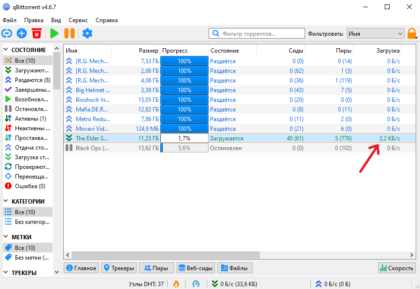420x289 pixels.
Task: Show the Скорость graph tab
Action: tap(397, 268)
